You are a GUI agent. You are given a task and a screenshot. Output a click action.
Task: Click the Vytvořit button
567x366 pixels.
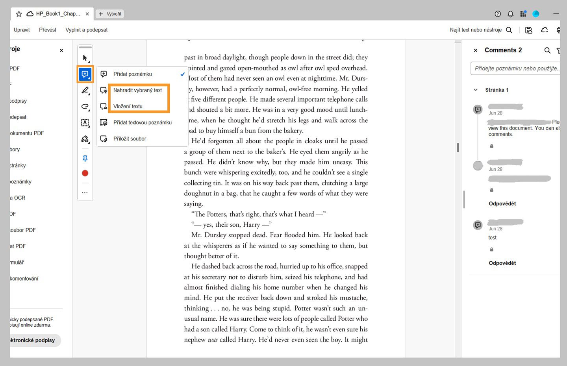click(110, 14)
